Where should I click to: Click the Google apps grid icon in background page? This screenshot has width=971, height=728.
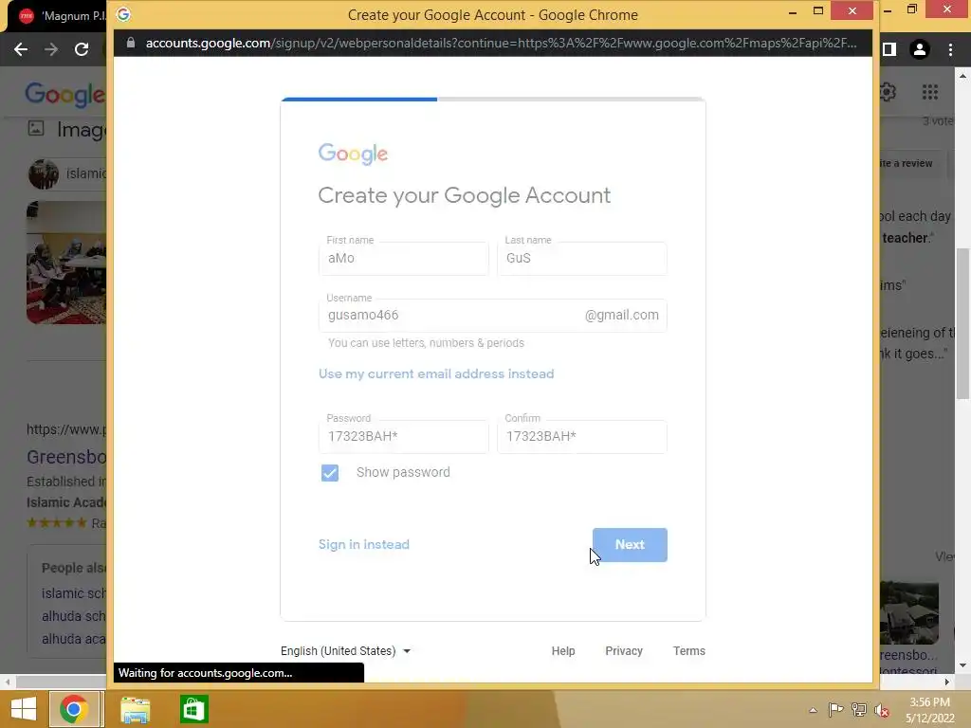pyautogui.click(x=929, y=92)
